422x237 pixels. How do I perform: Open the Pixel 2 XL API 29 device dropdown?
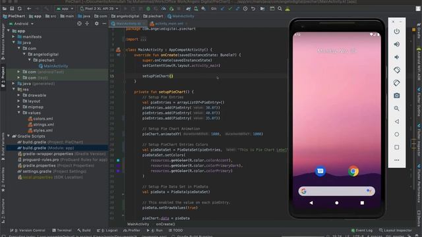click(x=99, y=9)
